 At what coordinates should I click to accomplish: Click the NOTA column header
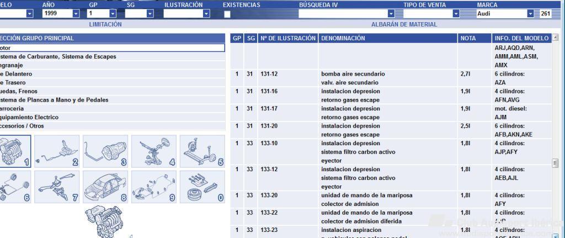point(475,38)
